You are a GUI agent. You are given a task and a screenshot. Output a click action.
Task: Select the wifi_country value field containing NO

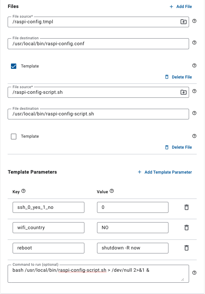click(x=132, y=227)
